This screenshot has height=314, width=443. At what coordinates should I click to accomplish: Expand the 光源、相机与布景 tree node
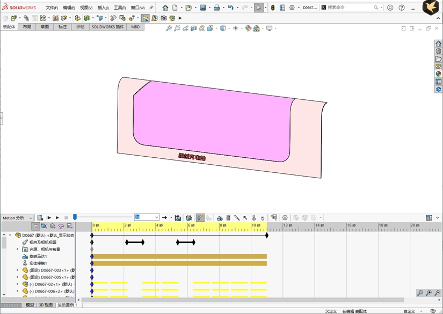[x=17, y=250]
